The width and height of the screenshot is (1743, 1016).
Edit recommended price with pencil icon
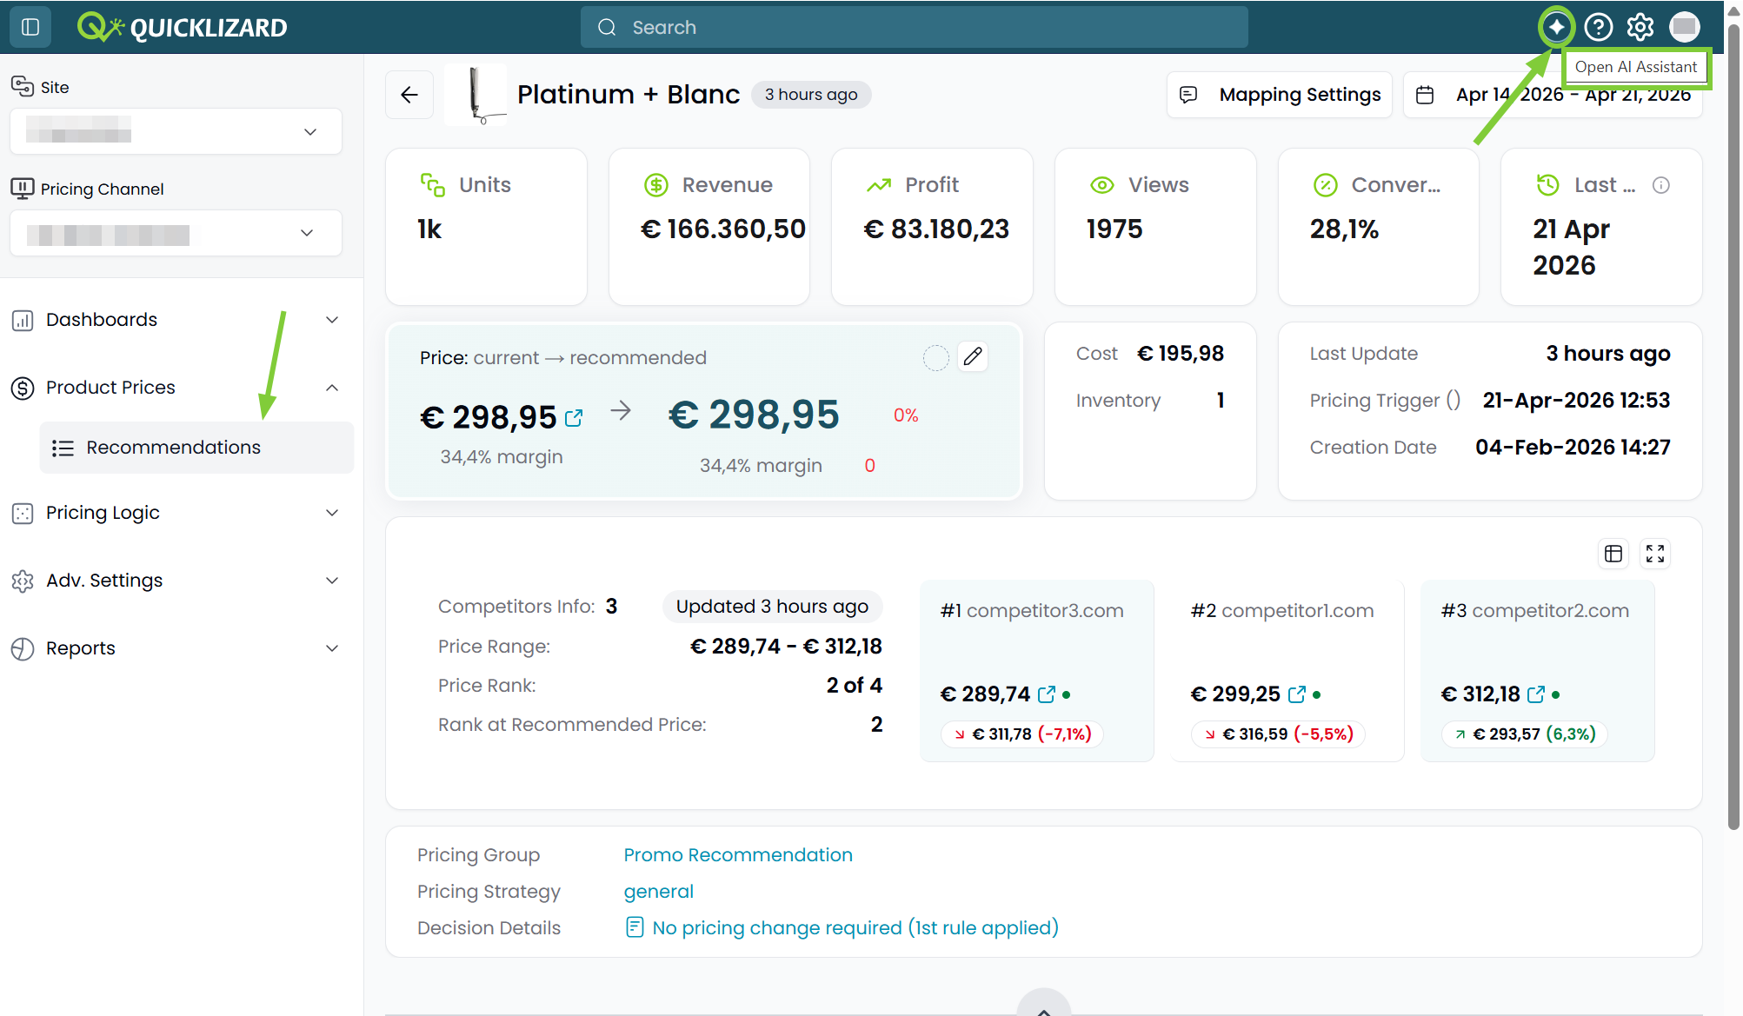(x=973, y=356)
